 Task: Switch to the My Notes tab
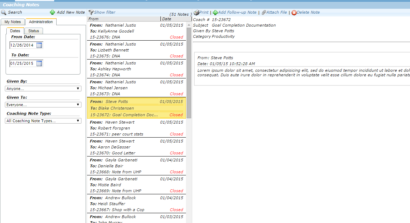click(13, 22)
